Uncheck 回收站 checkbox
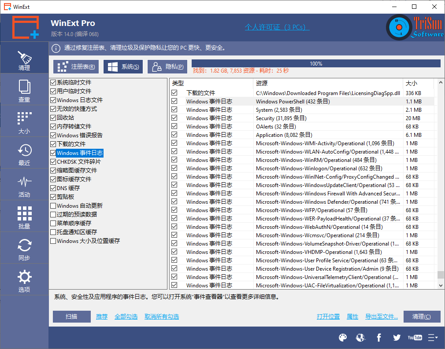Image resolution: width=445 pixels, height=349 pixels. [x=53, y=118]
